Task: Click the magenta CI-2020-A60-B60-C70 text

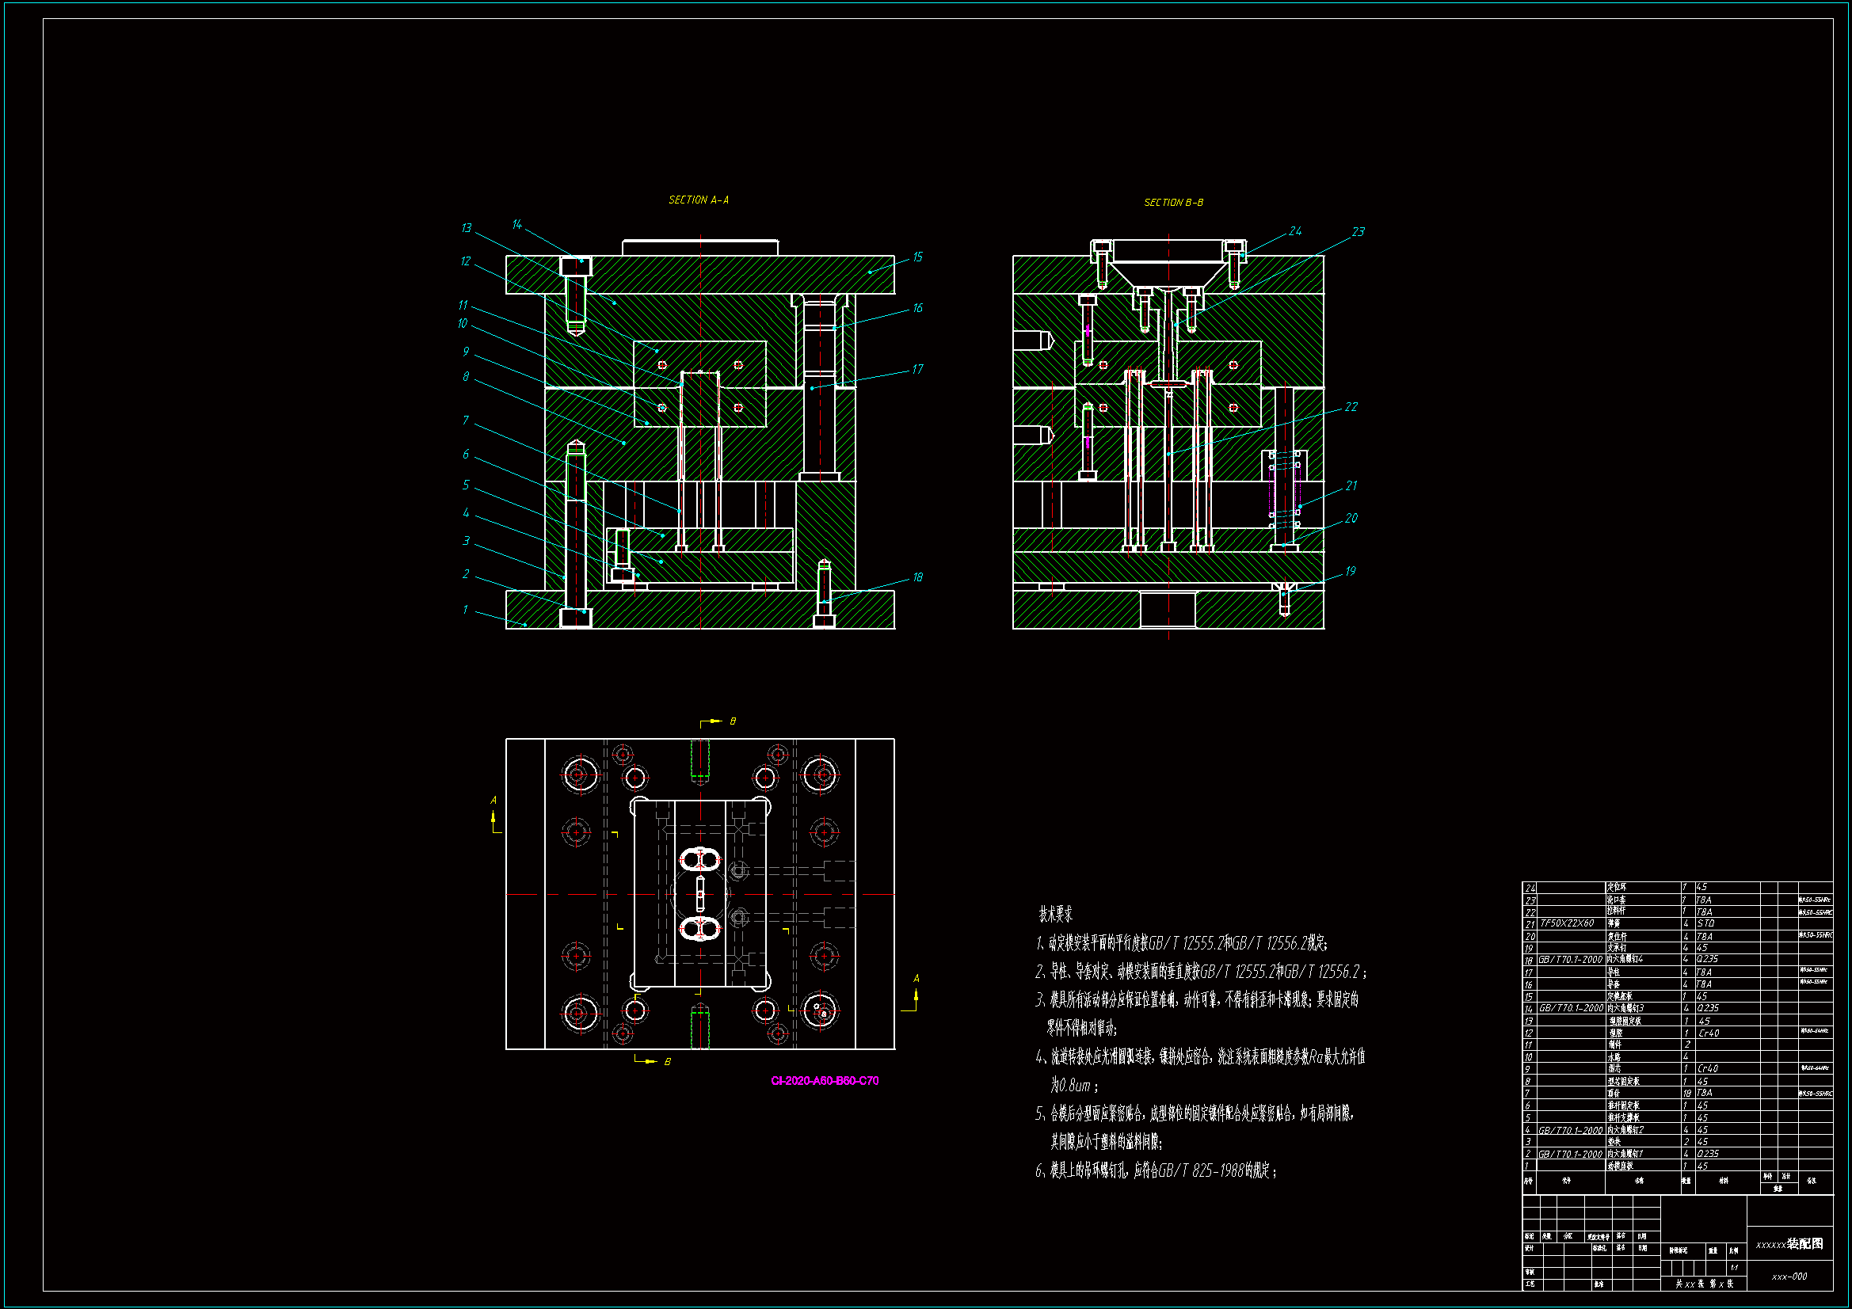Action: click(825, 1081)
